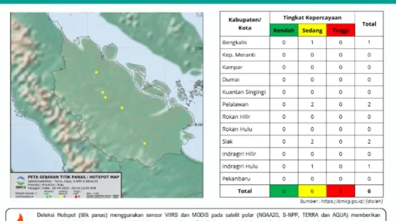Select the 'Pelalawan' row label

235,104
